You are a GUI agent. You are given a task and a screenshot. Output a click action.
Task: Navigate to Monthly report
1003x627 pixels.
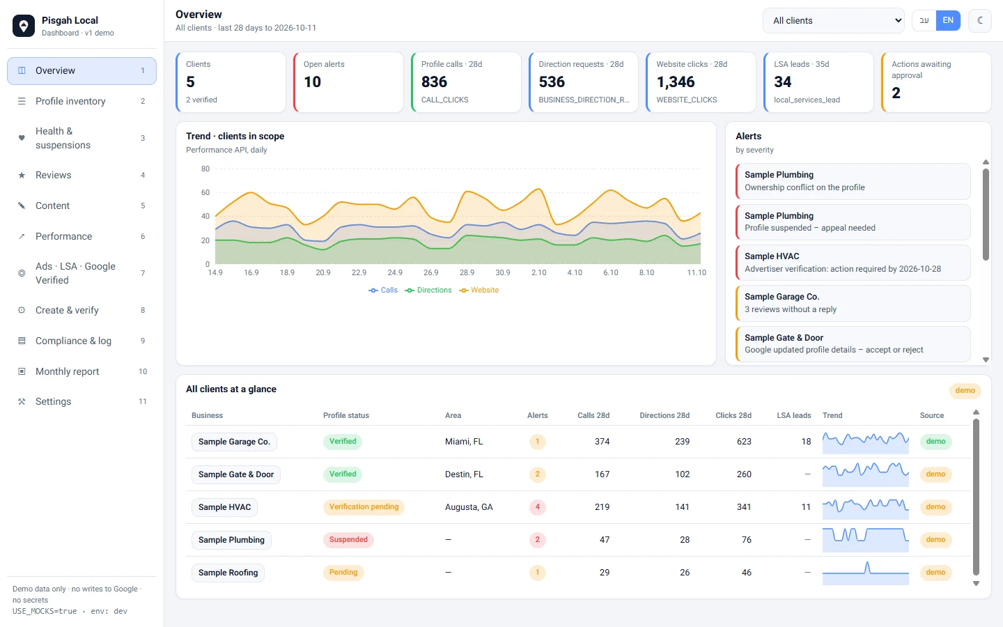pos(81,371)
